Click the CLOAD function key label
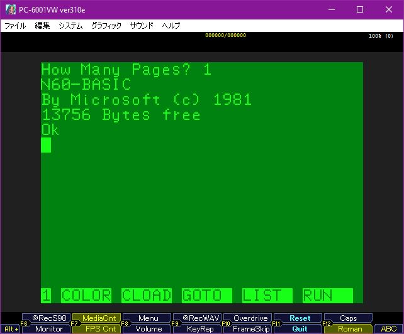The image size is (404, 334). point(147,296)
